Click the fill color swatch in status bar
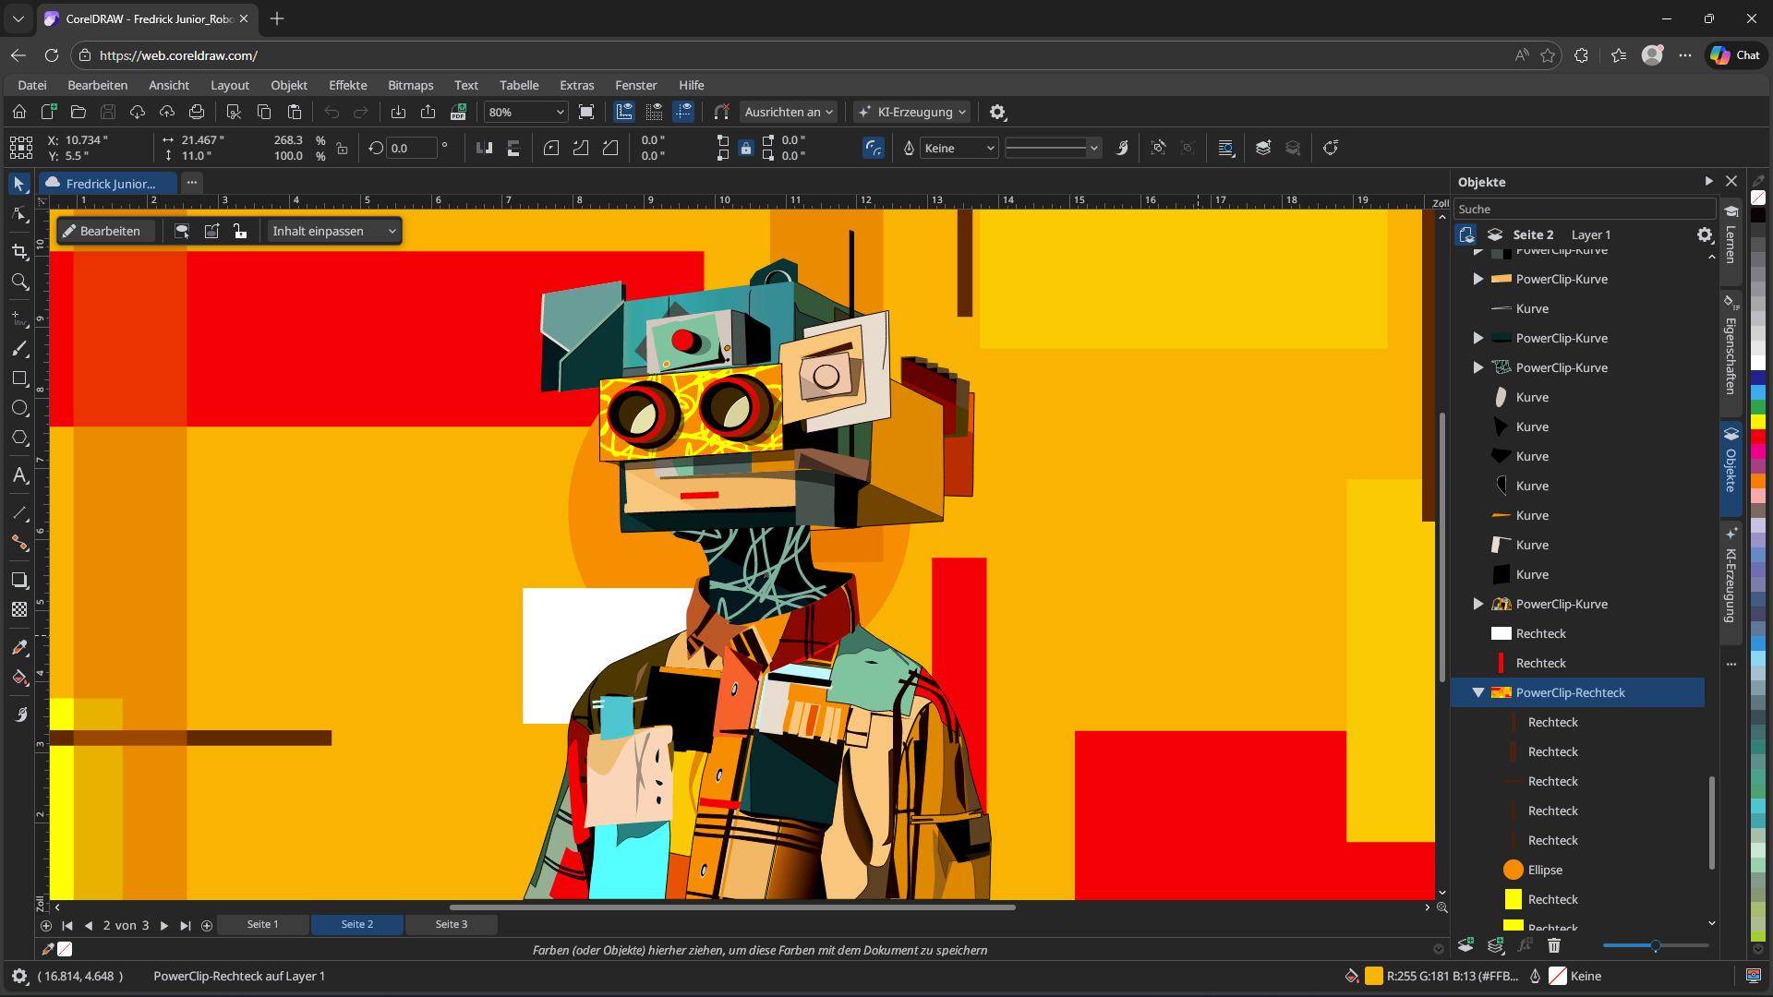The image size is (1773, 997). [x=1375, y=976]
